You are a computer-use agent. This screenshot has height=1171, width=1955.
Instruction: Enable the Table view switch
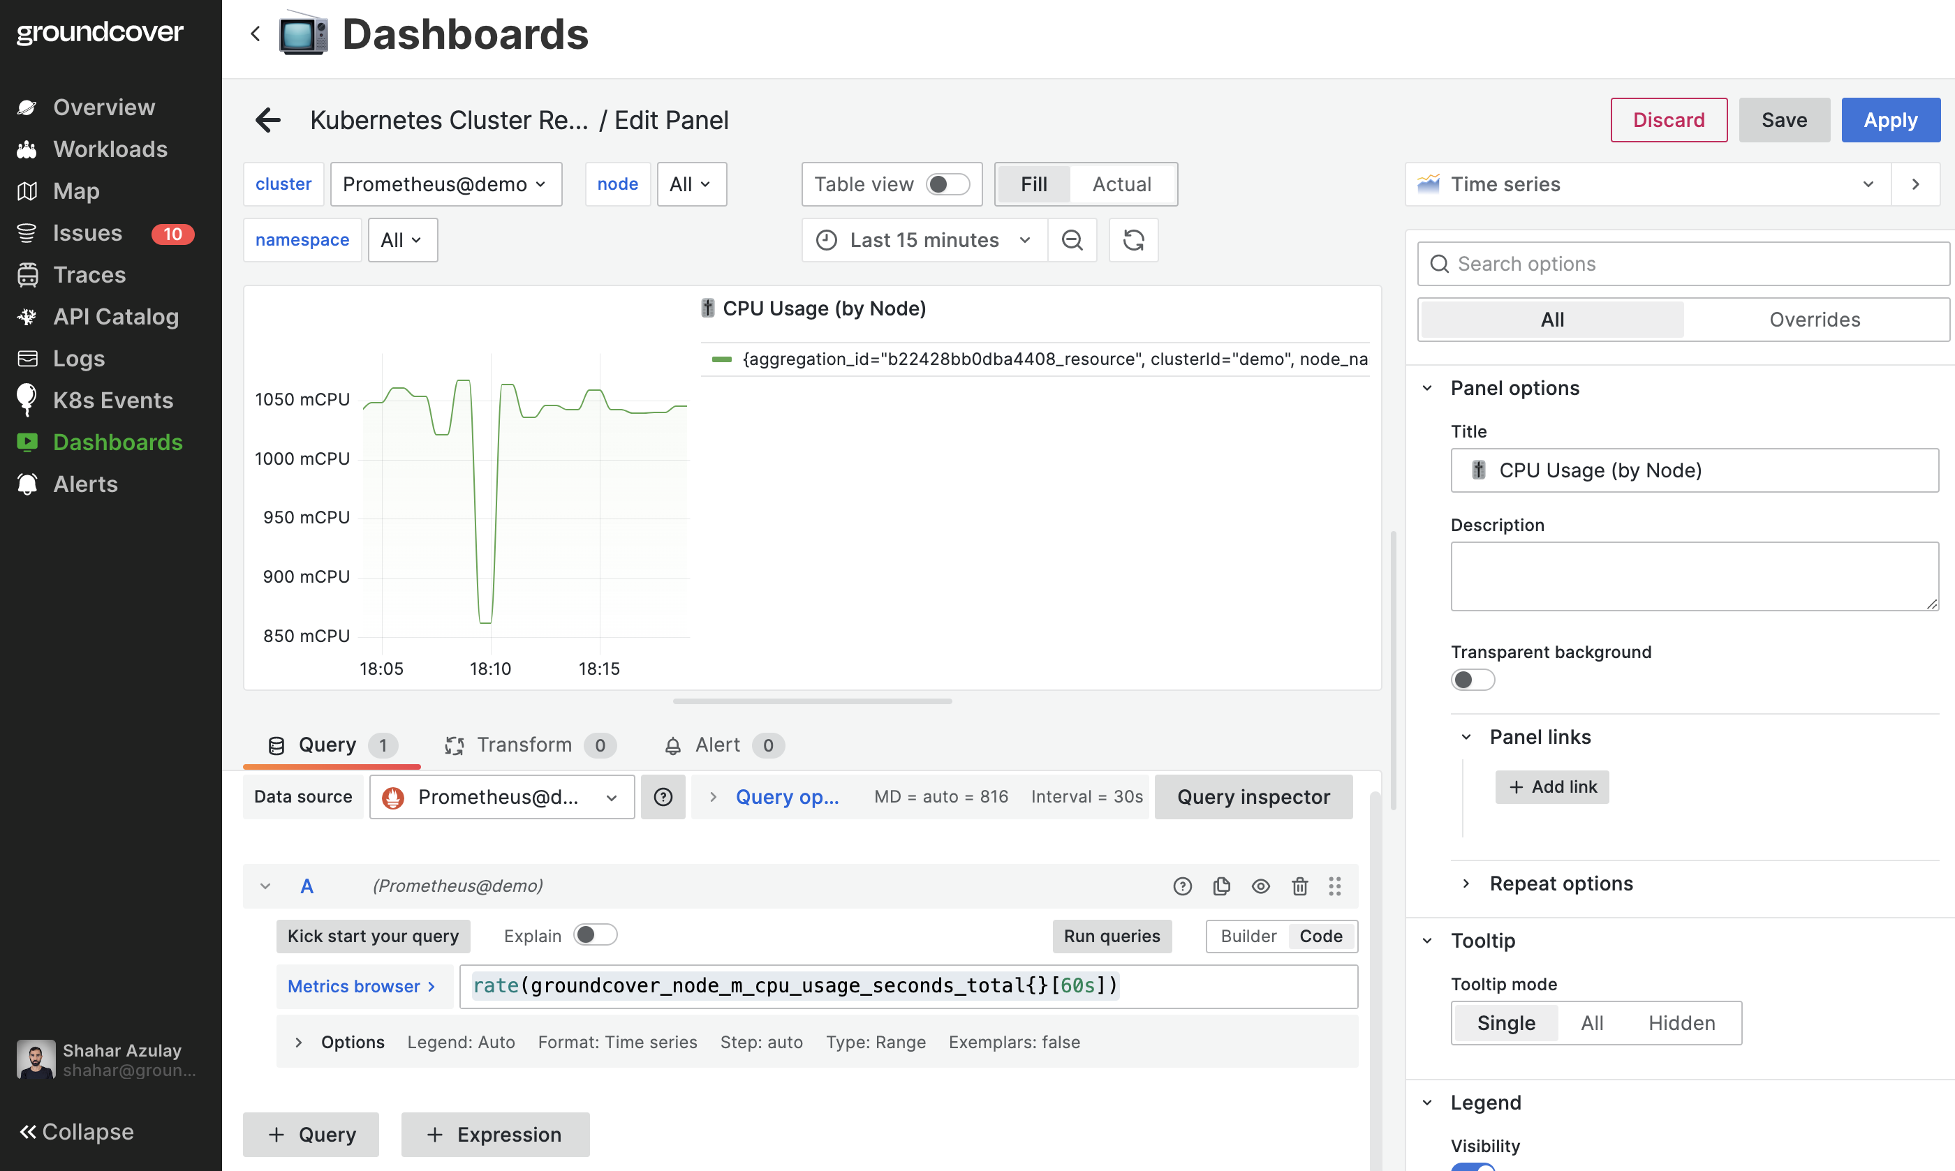947,184
